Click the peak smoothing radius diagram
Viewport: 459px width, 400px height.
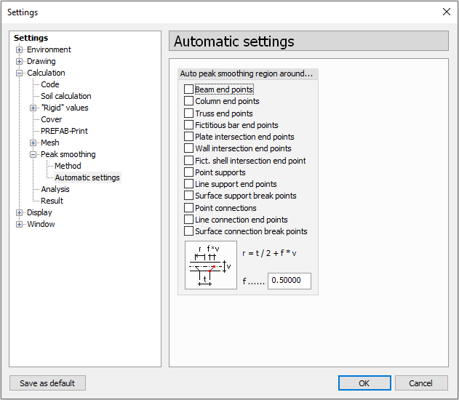(210, 265)
